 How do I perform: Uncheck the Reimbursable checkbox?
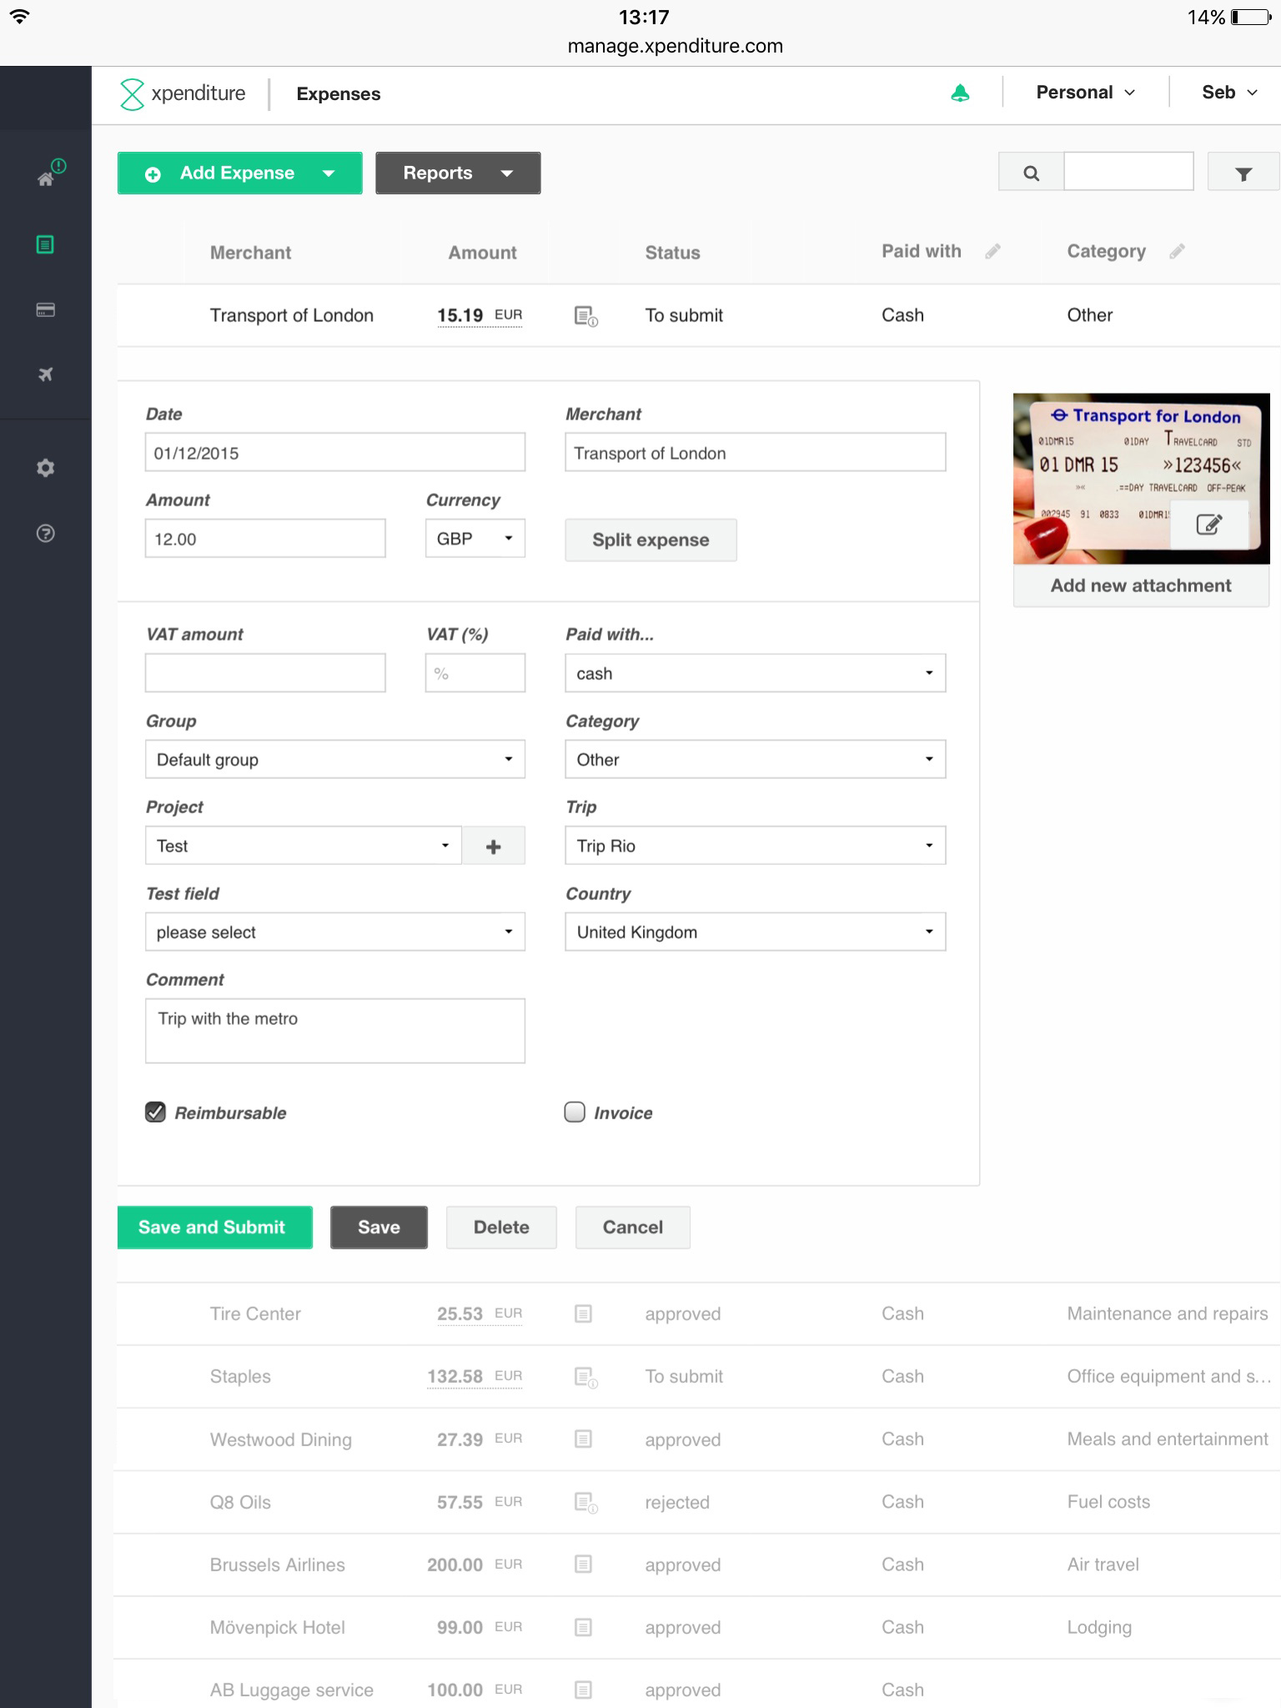point(155,1113)
